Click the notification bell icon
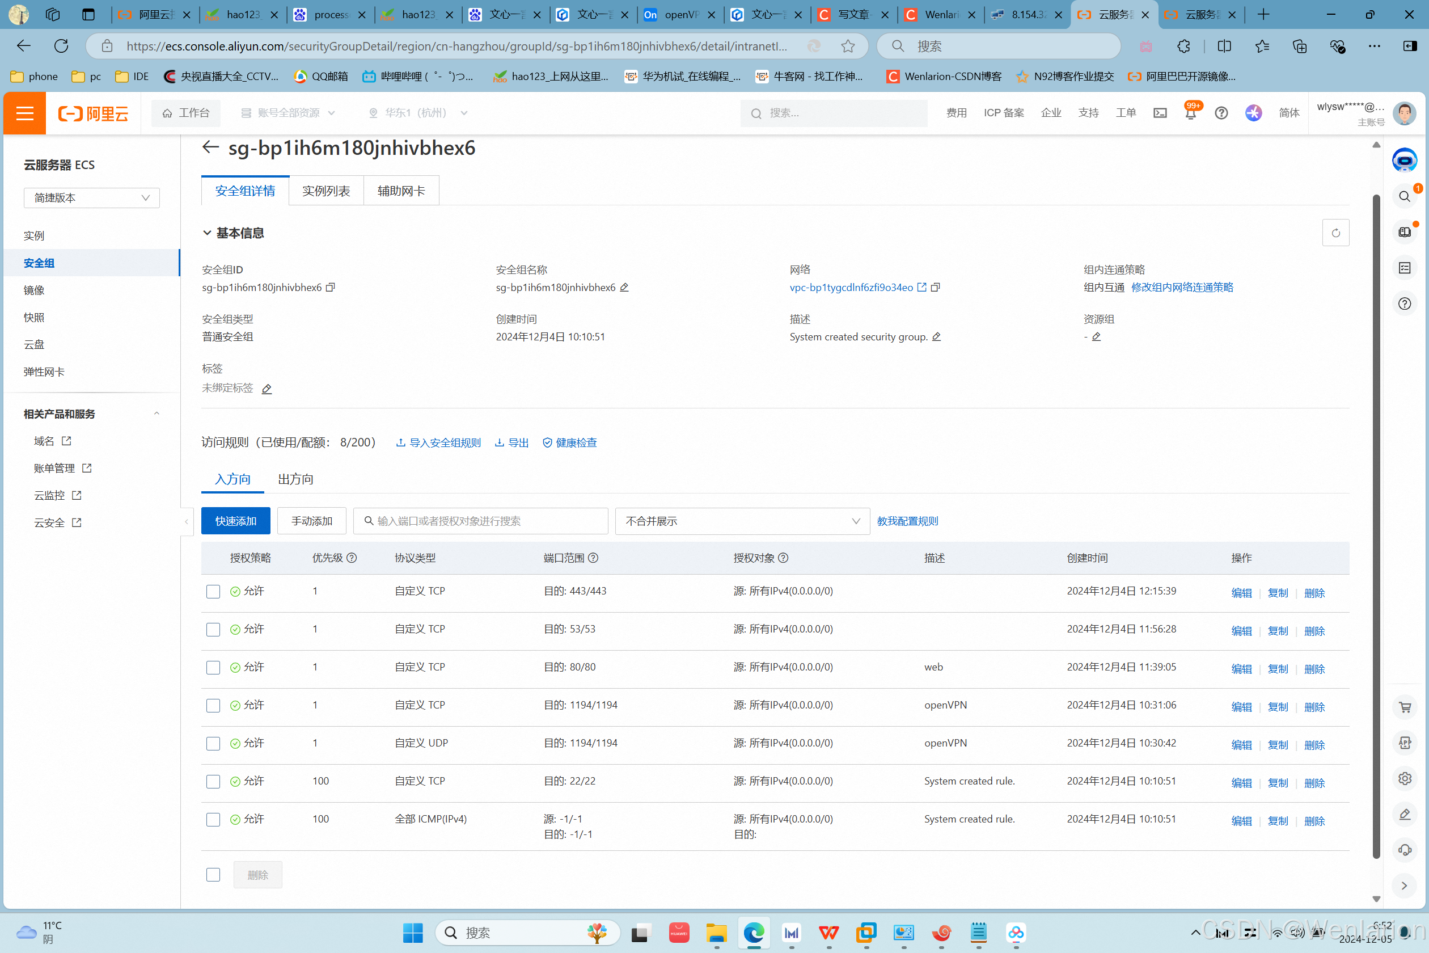Viewport: 1429px width, 953px height. (x=1190, y=113)
